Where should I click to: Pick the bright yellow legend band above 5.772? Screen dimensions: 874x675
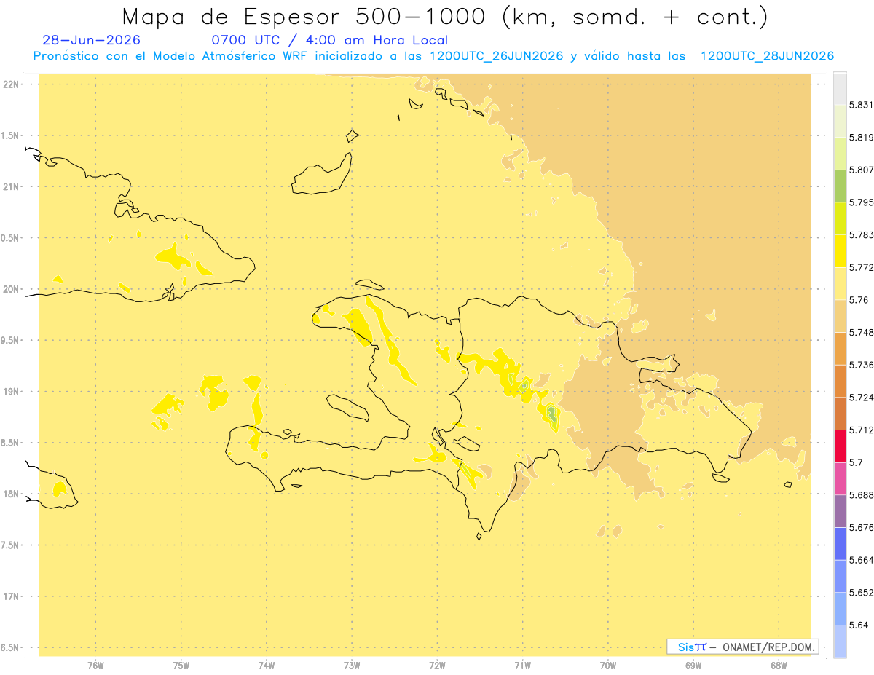tap(840, 251)
